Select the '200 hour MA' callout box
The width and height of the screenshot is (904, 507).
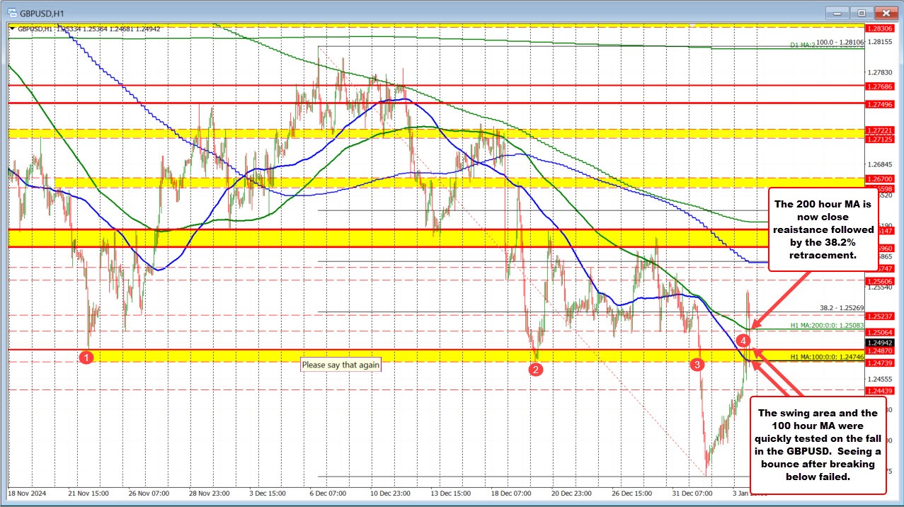point(823,229)
